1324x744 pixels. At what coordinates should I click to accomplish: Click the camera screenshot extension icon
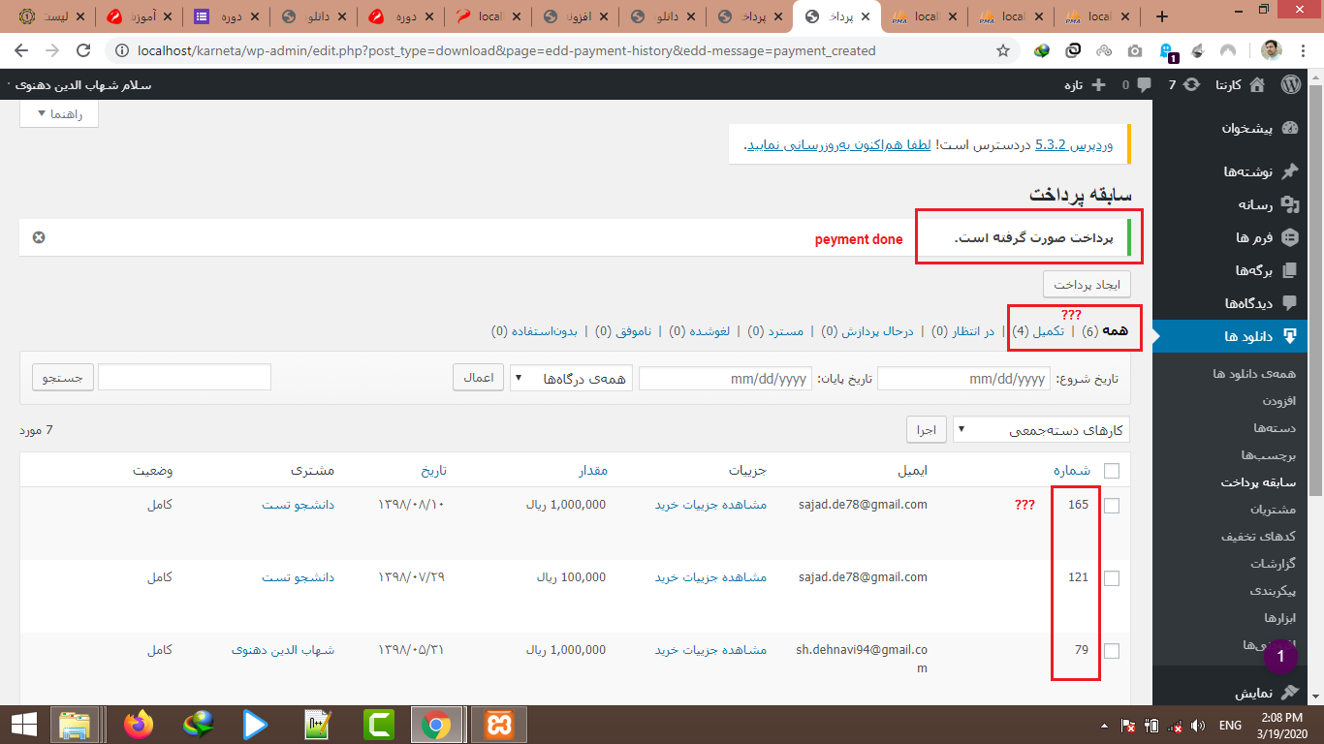[x=1135, y=50]
